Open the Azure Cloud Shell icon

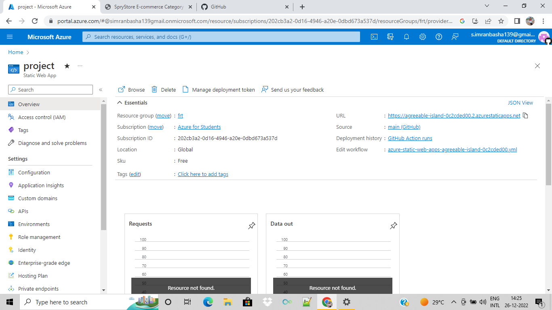374,36
